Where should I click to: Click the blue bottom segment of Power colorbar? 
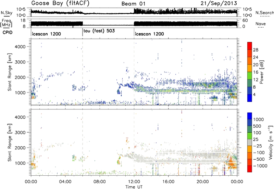point(250,98)
